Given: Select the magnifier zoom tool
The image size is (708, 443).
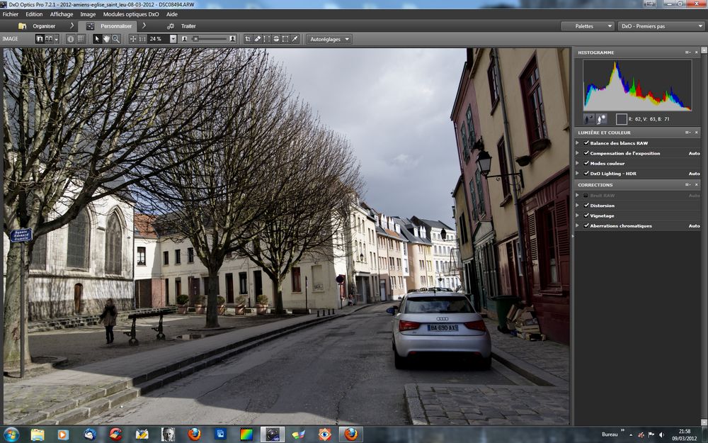Looking at the screenshot, I should click(x=116, y=39).
